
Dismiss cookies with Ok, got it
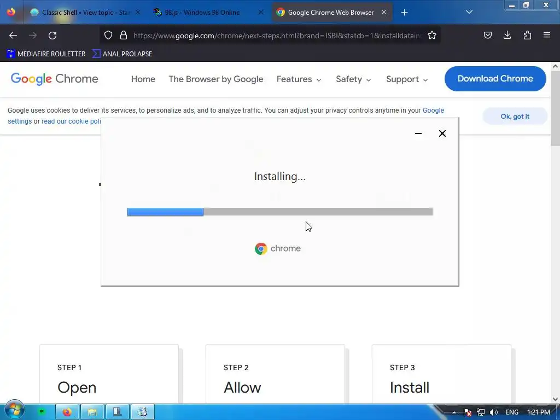[x=515, y=116]
